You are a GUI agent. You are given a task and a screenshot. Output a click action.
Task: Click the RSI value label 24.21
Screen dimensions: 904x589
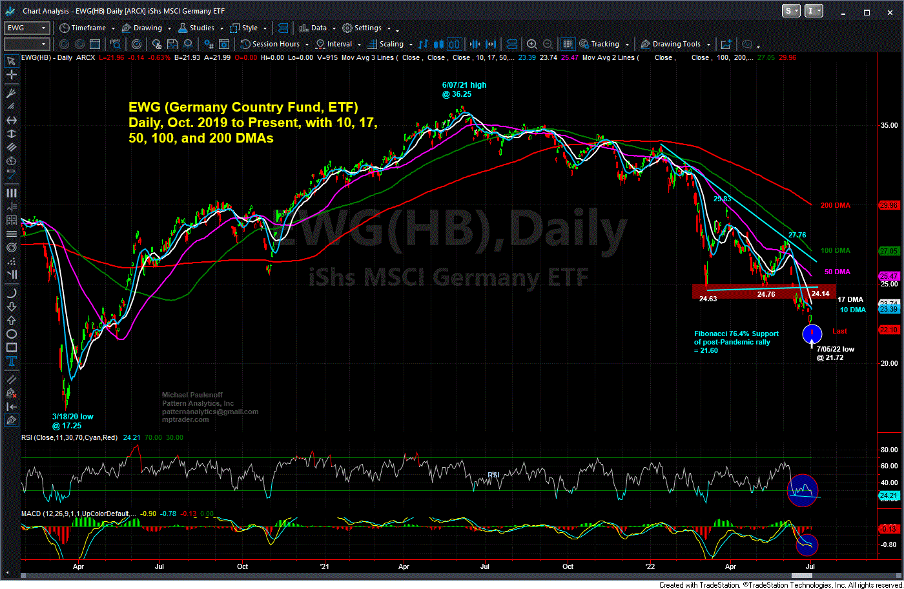[x=889, y=495]
